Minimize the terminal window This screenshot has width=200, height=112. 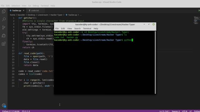(x=144, y=24)
